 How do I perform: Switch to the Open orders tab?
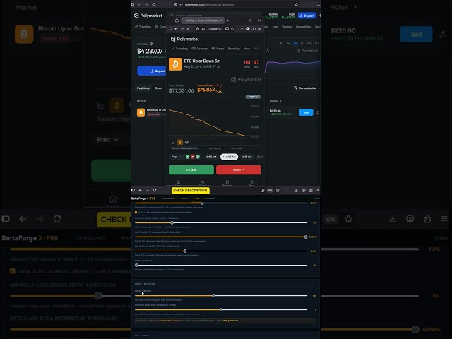pyautogui.click(x=158, y=88)
